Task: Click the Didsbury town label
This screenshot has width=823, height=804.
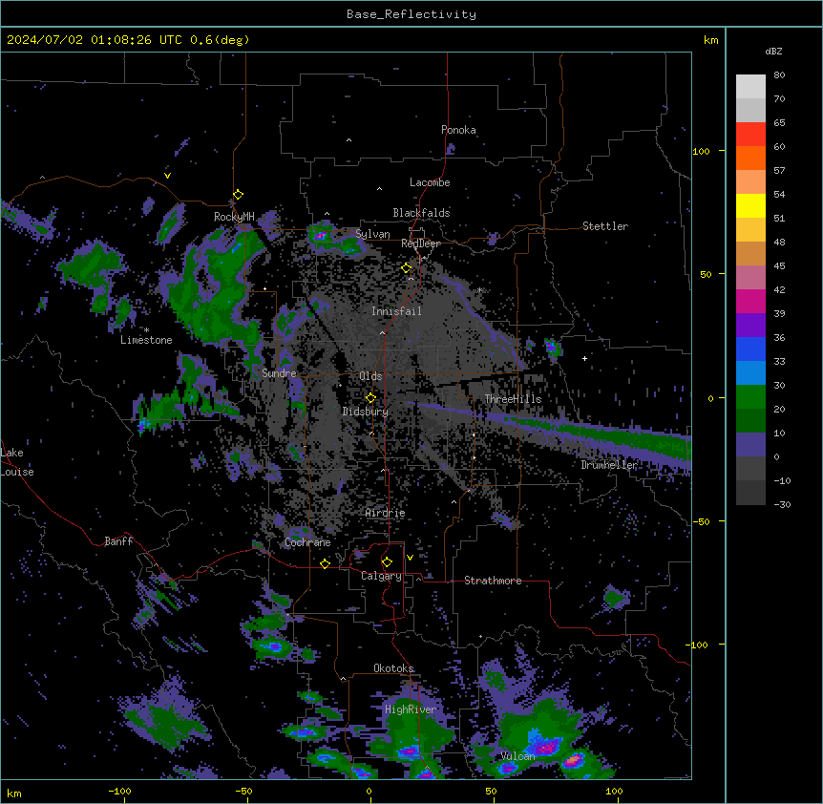Action: click(x=366, y=412)
